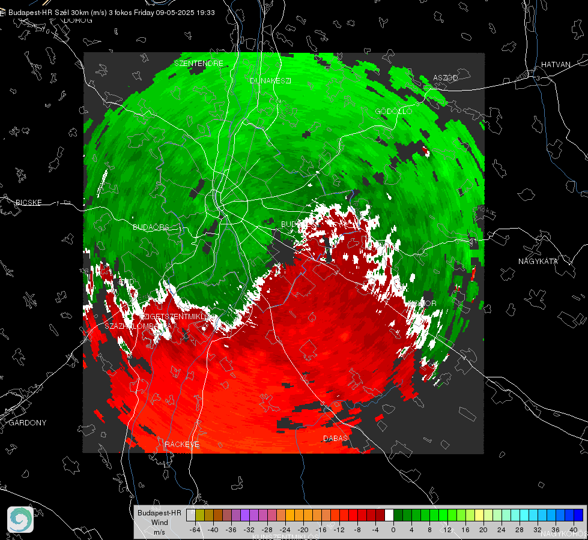
Task: Click the DUNAKESZI town label
Action: pyautogui.click(x=270, y=80)
